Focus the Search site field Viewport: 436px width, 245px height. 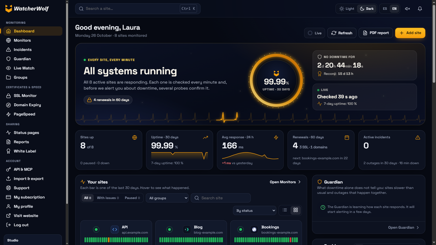(221, 198)
